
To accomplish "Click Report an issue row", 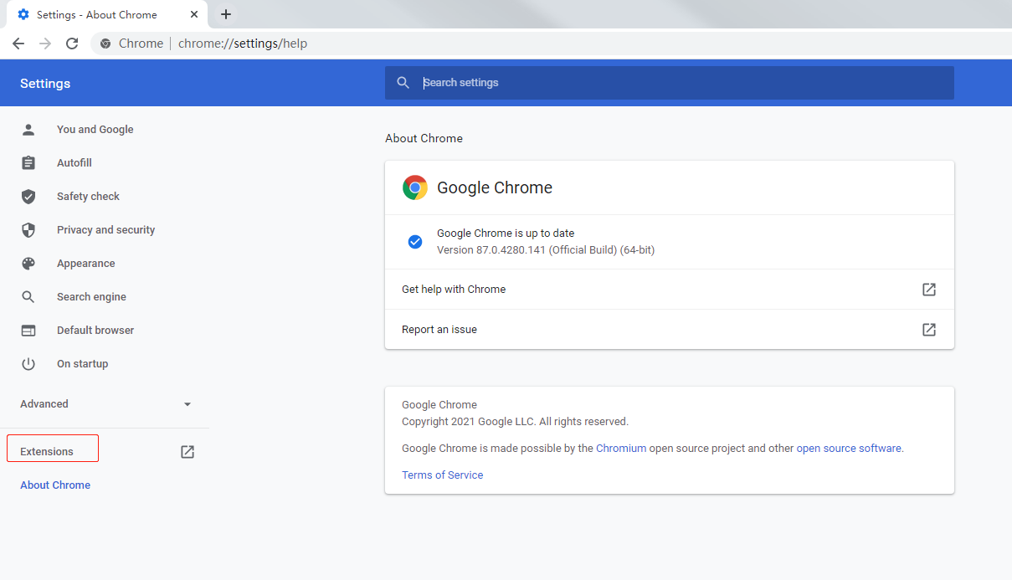I will (x=670, y=330).
